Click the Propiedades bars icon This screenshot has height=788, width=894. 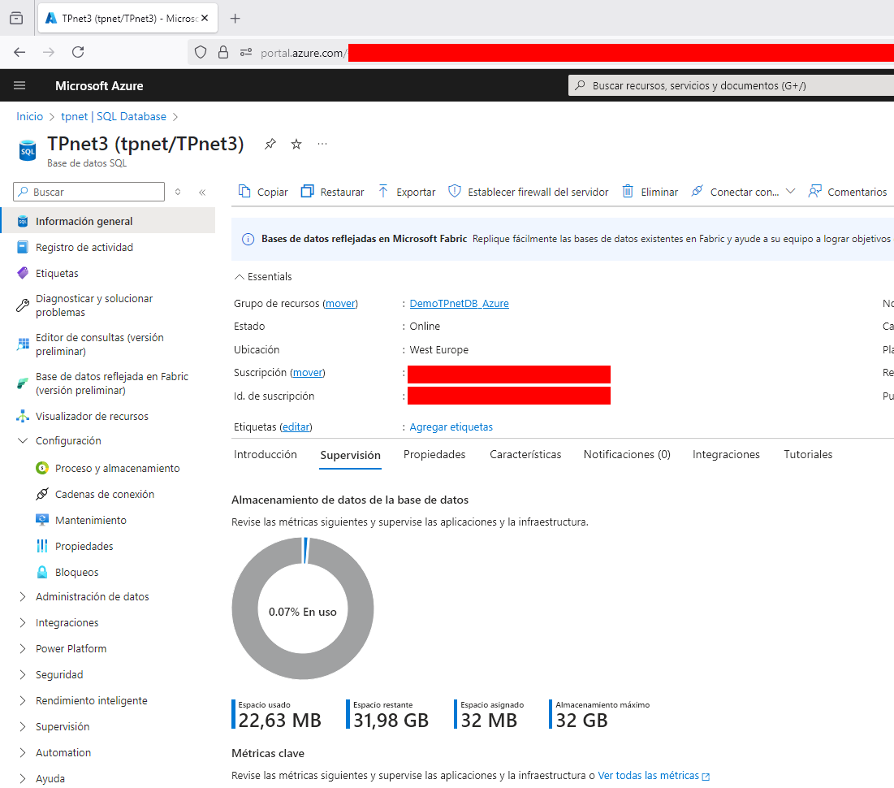42,546
